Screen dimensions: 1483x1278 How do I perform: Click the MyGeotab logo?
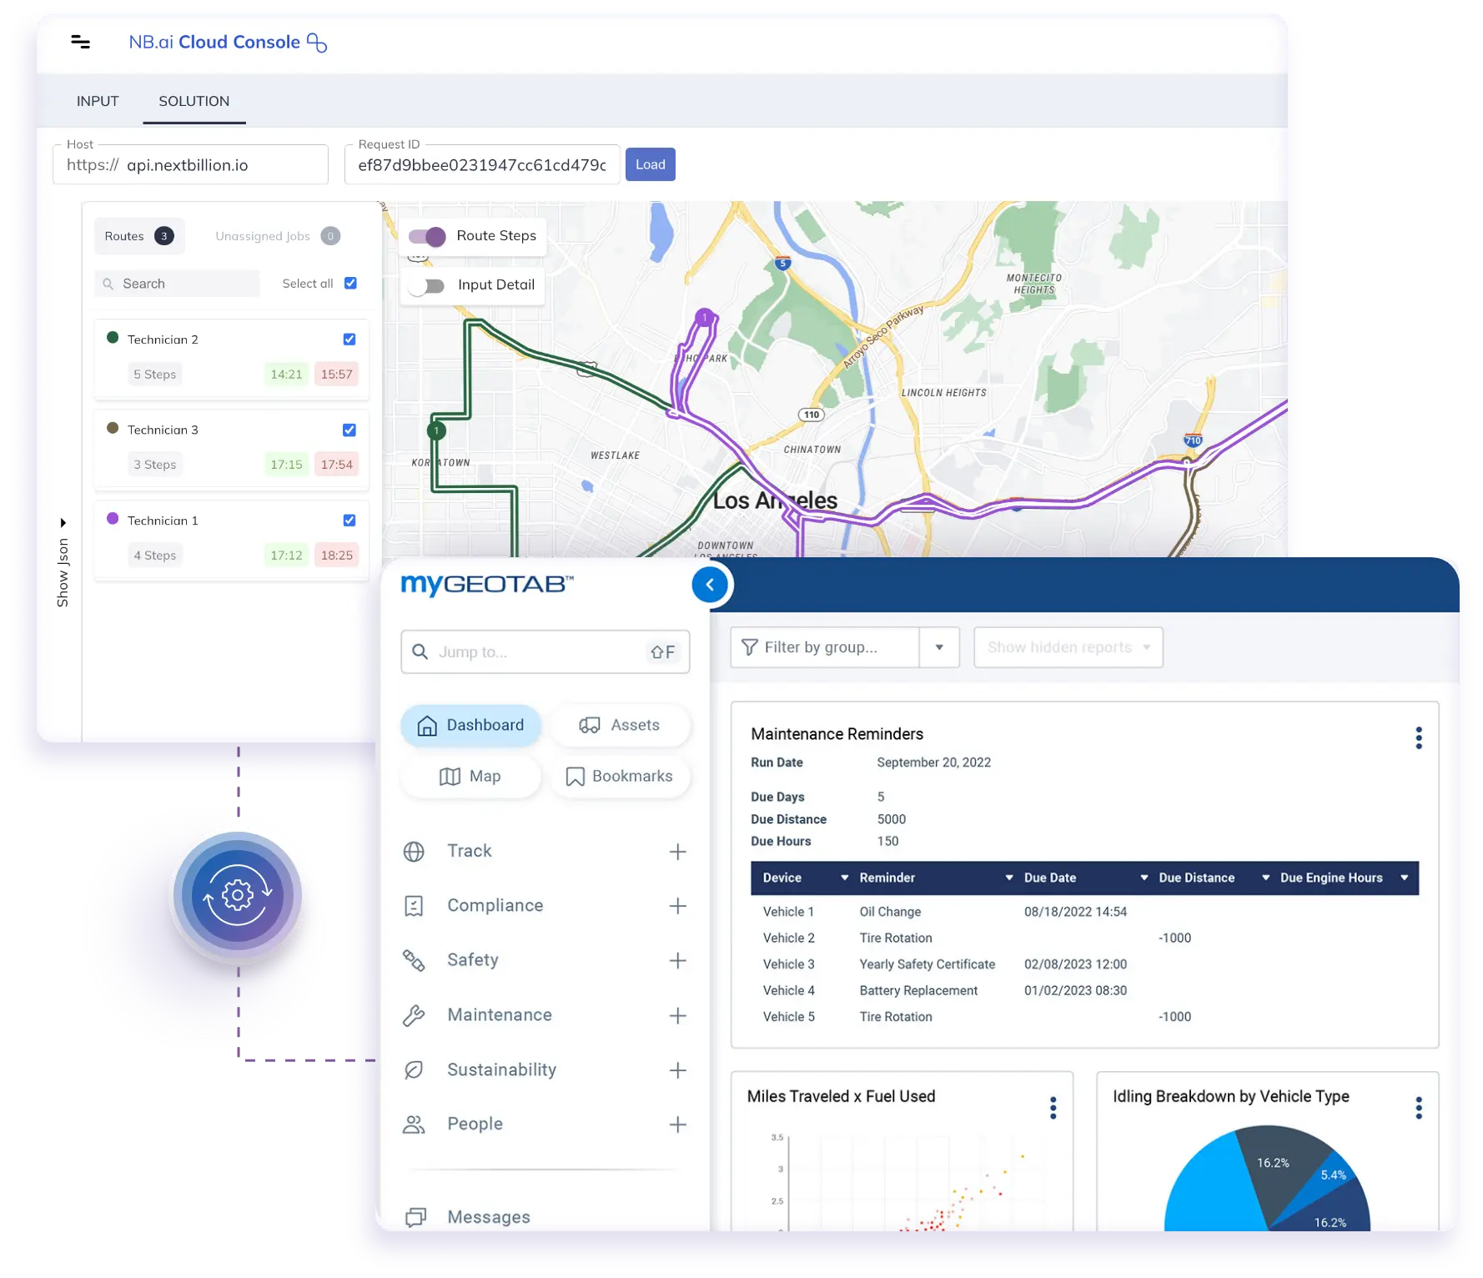click(487, 584)
